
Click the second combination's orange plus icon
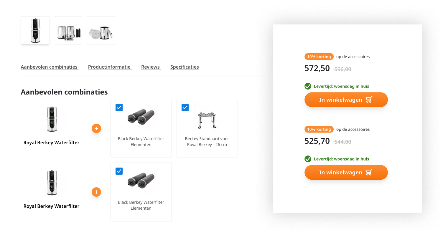pos(96,192)
